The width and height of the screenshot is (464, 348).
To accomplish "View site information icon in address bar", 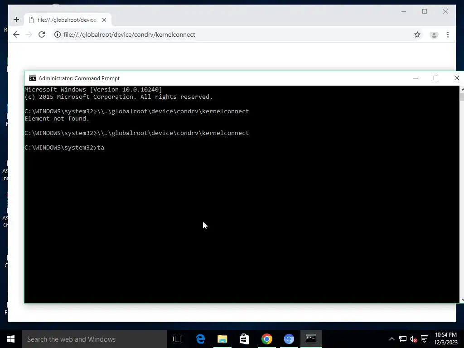I will pos(58,34).
